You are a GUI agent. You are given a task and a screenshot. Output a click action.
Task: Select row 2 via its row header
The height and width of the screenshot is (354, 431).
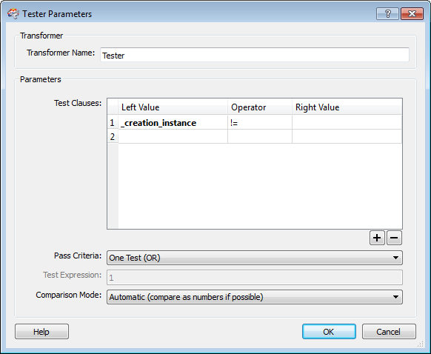[113, 136]
